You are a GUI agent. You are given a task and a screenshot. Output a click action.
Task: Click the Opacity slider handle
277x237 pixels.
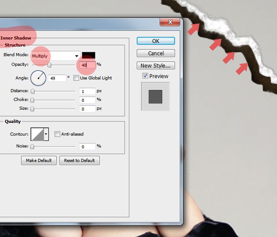coord(49,65)
